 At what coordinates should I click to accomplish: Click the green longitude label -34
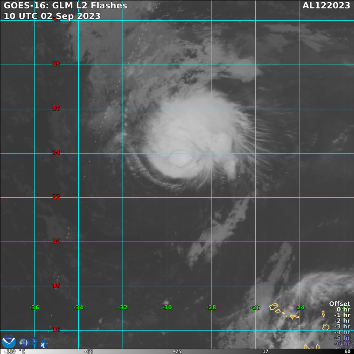pos(78,307)
